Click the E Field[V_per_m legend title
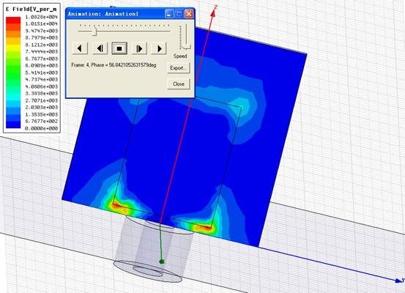This screenshot has height=293, width=405. tap(31, 10)
